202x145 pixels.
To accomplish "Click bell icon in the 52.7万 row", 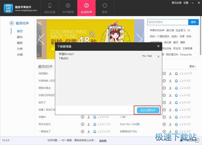I will (176, 110).
